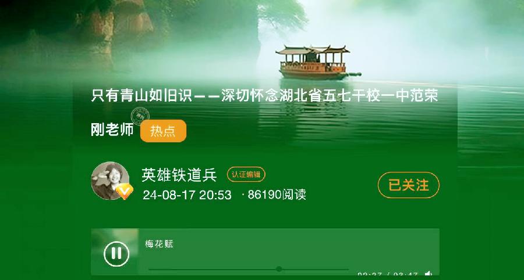Click the 刚老师 title second line
This screenshot has width=524, height=280.
[112, 130]
